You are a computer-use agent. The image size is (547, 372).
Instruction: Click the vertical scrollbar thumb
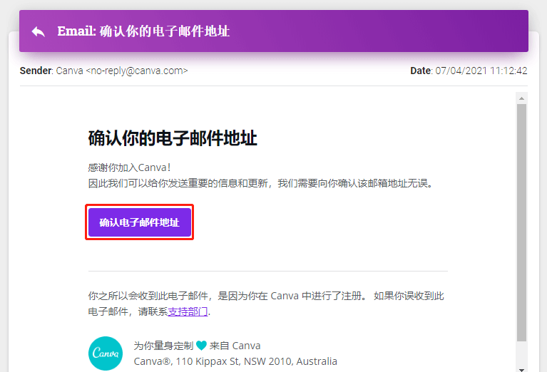521,222
